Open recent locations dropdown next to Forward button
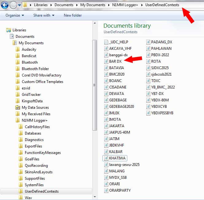204x200 pixels. pos(20,5)
